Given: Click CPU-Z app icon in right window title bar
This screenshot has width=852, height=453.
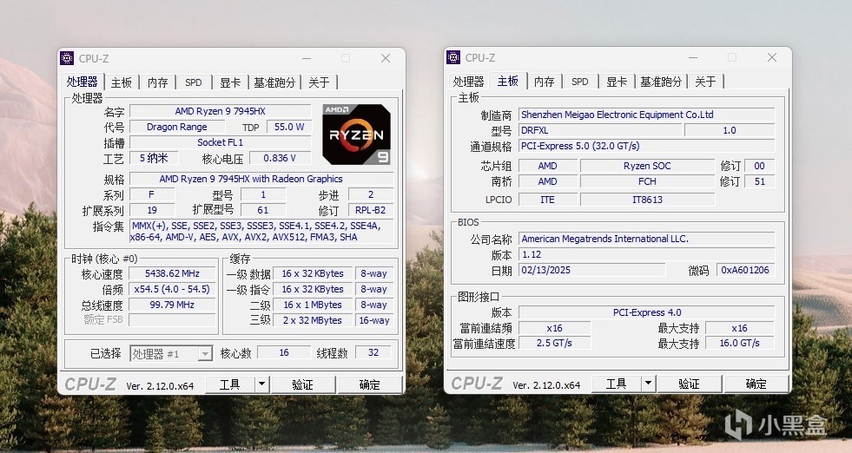Looking at the screenshot, I should pyautogui.click(x=453, y=57).
